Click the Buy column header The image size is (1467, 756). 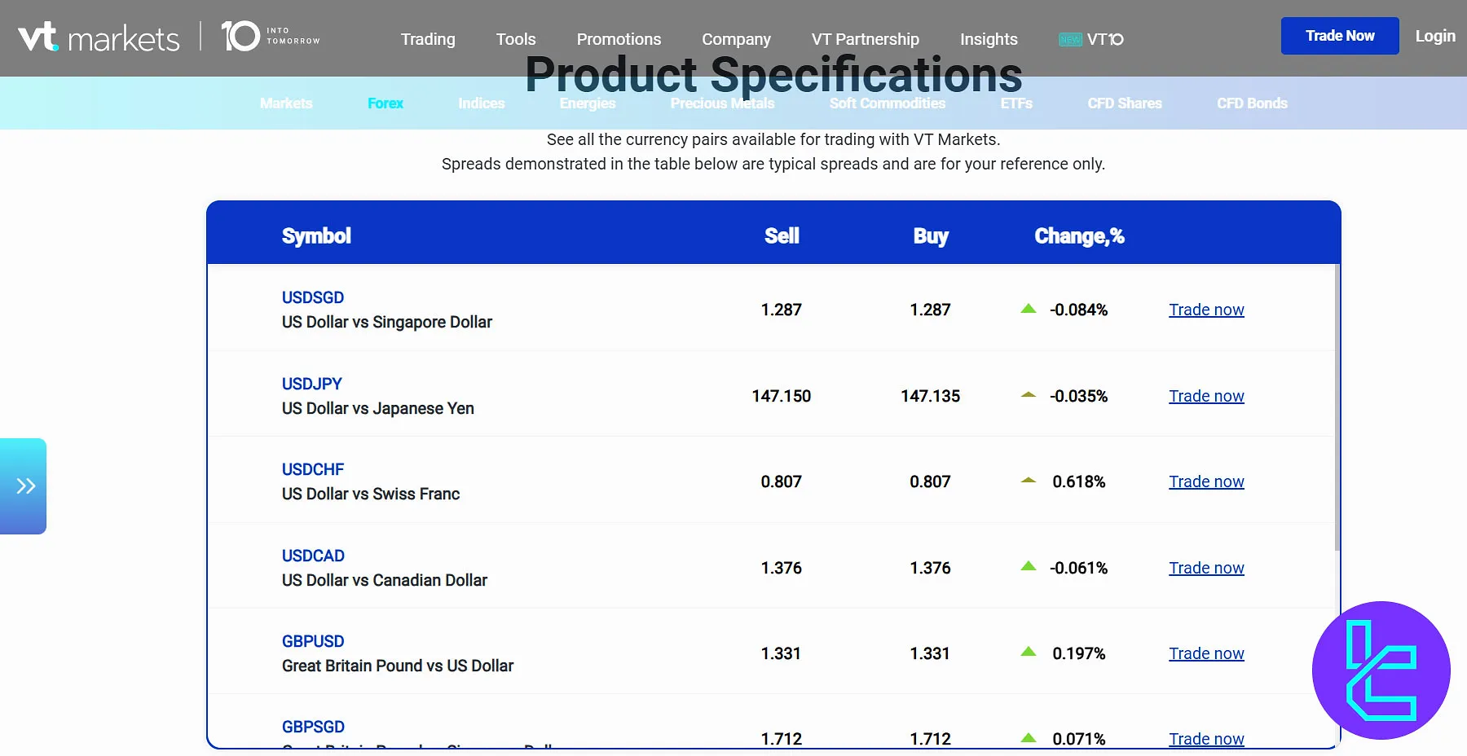(931, 236)
